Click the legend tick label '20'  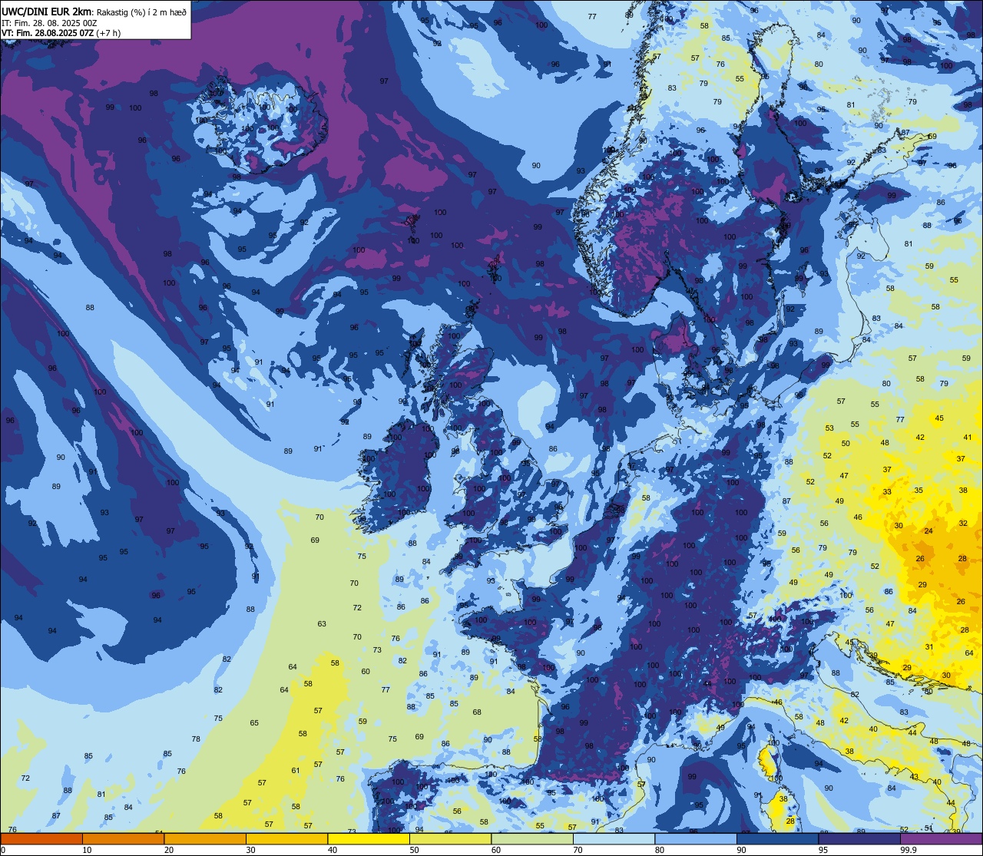[169, 850]
